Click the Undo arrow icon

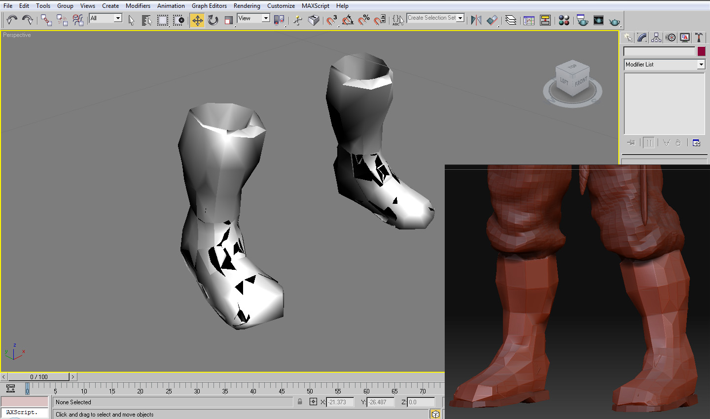(12, 20)
